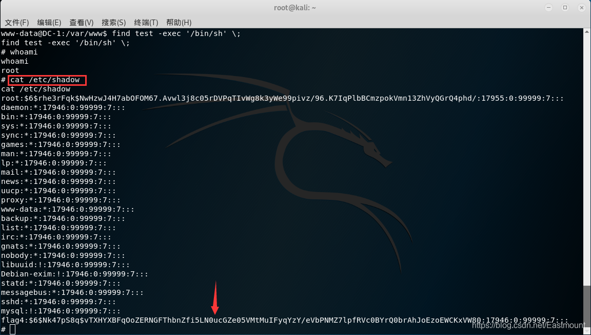Viewport: 591px width, 335px height.
Task: Click the 'Debian-exim:!:17946' line
Action: pyautogui.click(x=74, y=274)
